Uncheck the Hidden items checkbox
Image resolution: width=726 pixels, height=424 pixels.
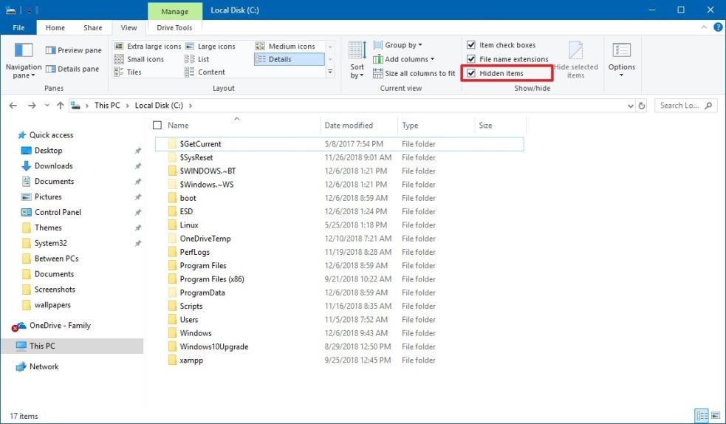pyautogui.click(x=471, y=73)
